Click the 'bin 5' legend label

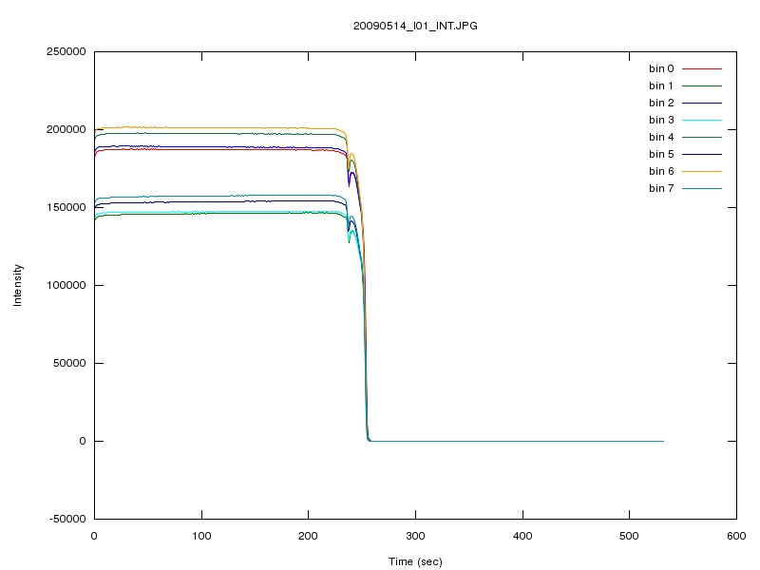click(661, 154)
